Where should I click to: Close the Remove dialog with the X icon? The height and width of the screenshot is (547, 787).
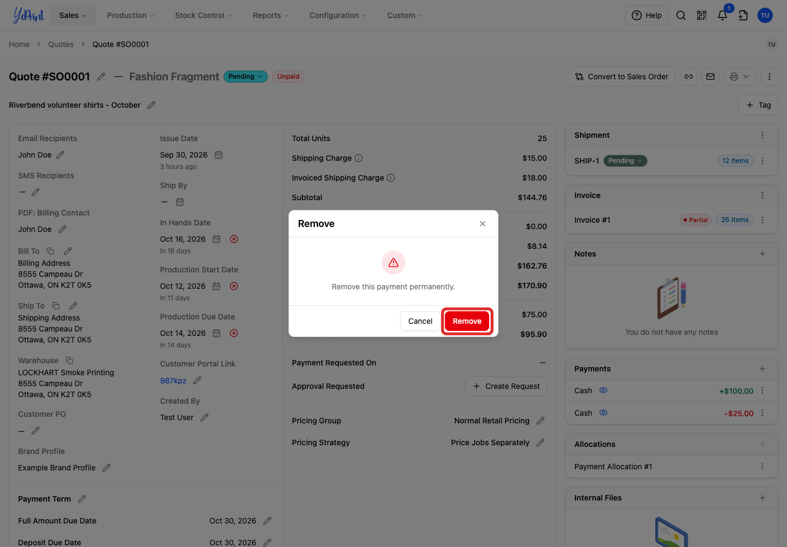click(483, 224)
